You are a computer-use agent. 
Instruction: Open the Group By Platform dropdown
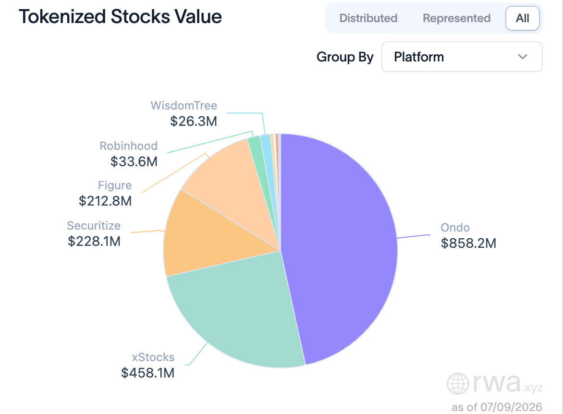pyautogui.click(x=462, y=57)
